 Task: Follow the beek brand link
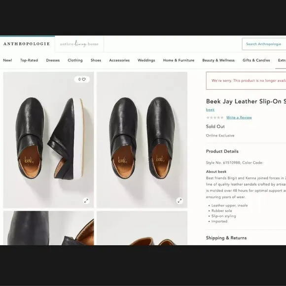tap(210, 109)
